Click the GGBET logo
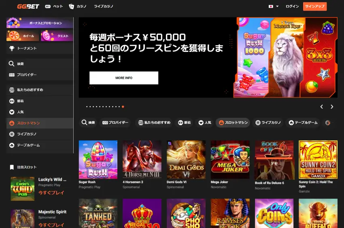This screenshot has width=344, height=228. click(28, 6)
